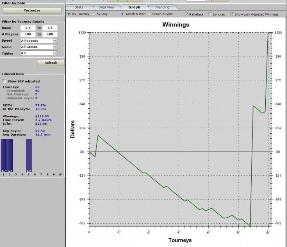Click the Time Played value 5.2 hours
The width and height of the screenshot is (287, 247).
click(x=43, y=120)
